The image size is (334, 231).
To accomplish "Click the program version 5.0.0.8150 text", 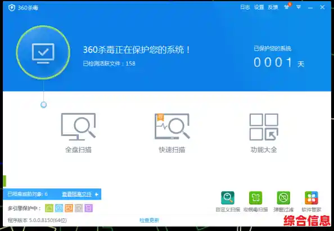I will (x=37, y=220).
